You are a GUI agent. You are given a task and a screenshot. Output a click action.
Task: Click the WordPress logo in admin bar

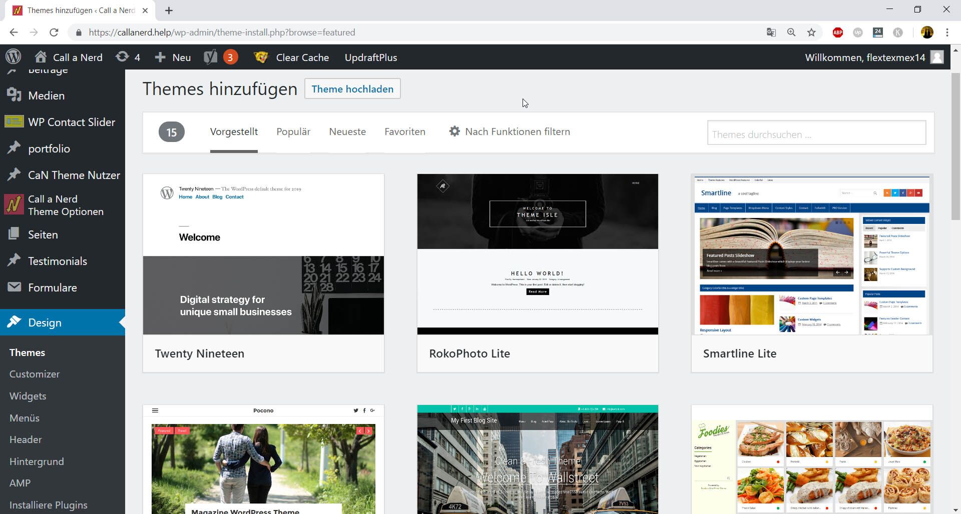click(14, 57)
